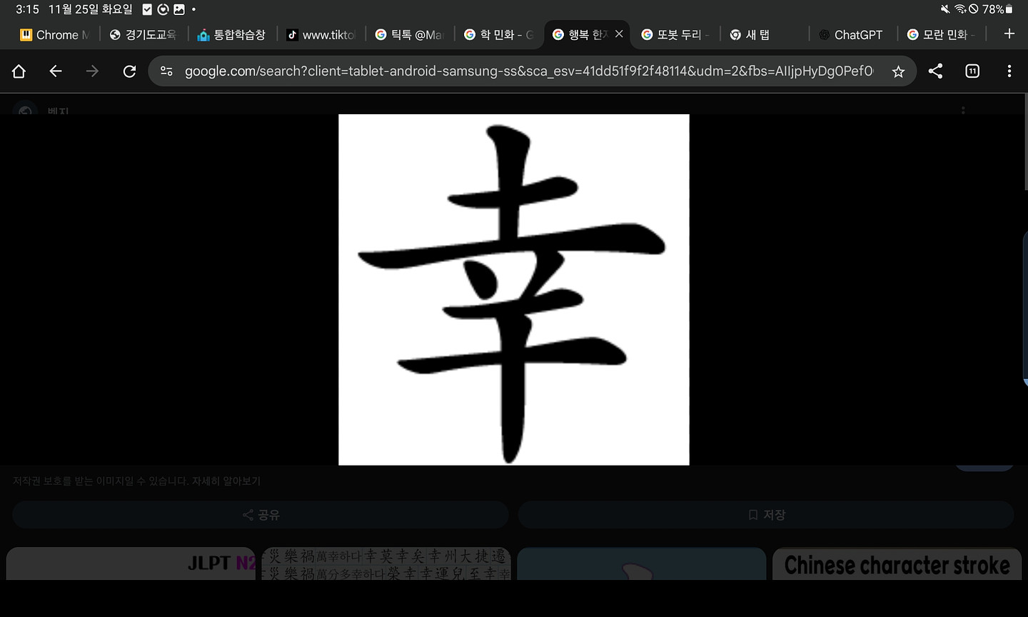Screen dimensions: 1028x617
Task: Close the active 행복 한자 tab
Action: point(619,34)
